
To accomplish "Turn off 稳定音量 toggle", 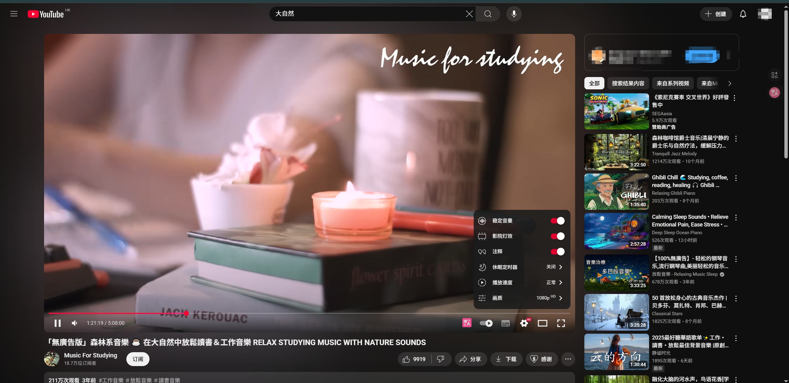I will [x=558, y=221].
